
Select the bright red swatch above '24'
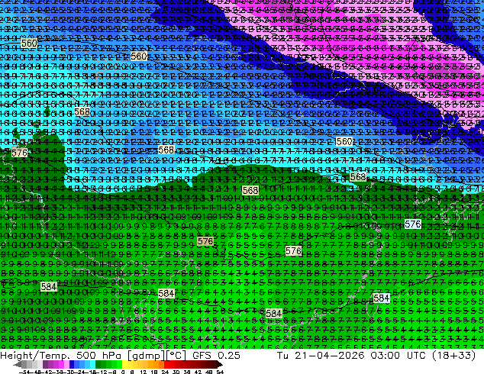coord(166,365)
